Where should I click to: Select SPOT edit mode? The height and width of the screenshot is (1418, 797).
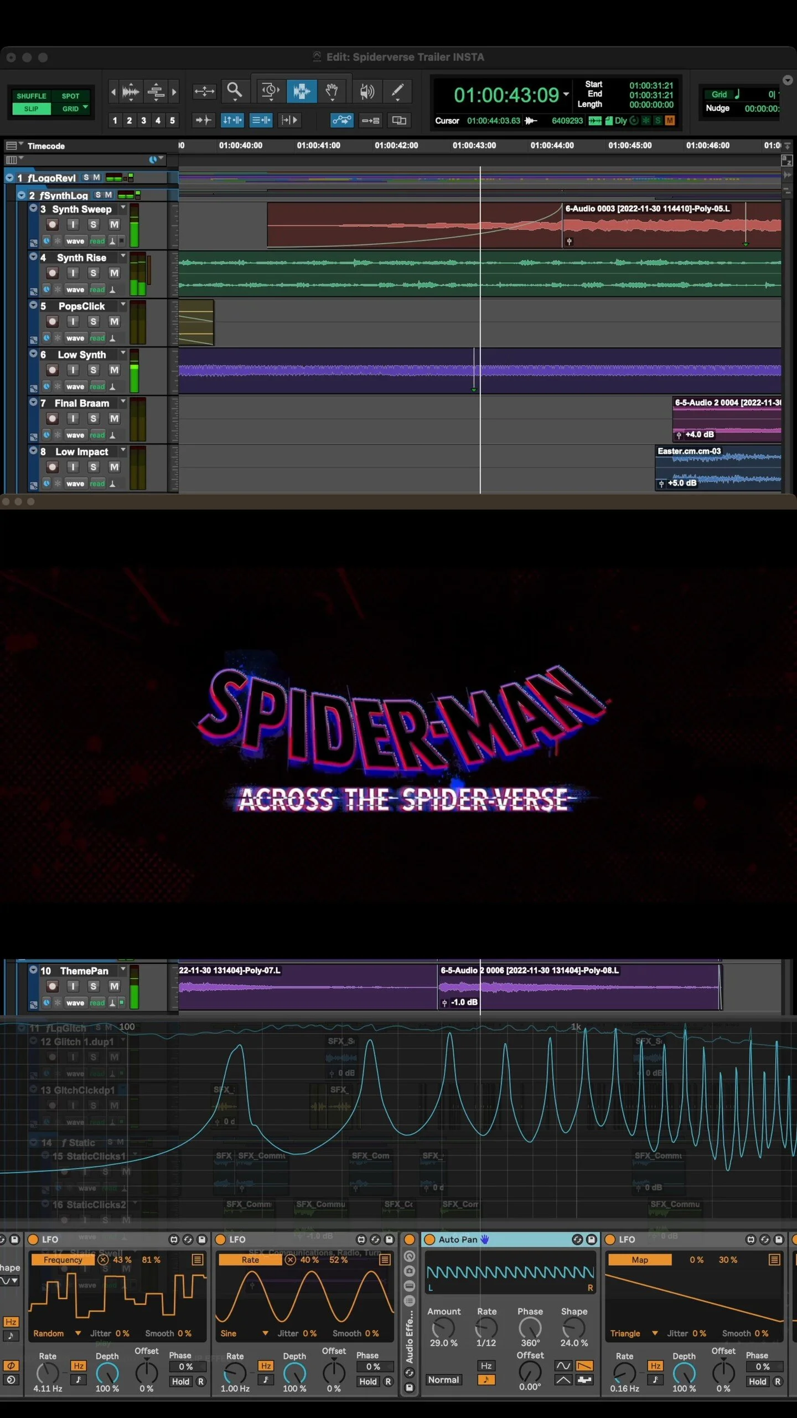(x=70, y=96)
